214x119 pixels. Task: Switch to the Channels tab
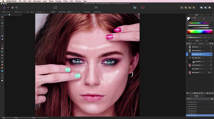pos(202,96)
